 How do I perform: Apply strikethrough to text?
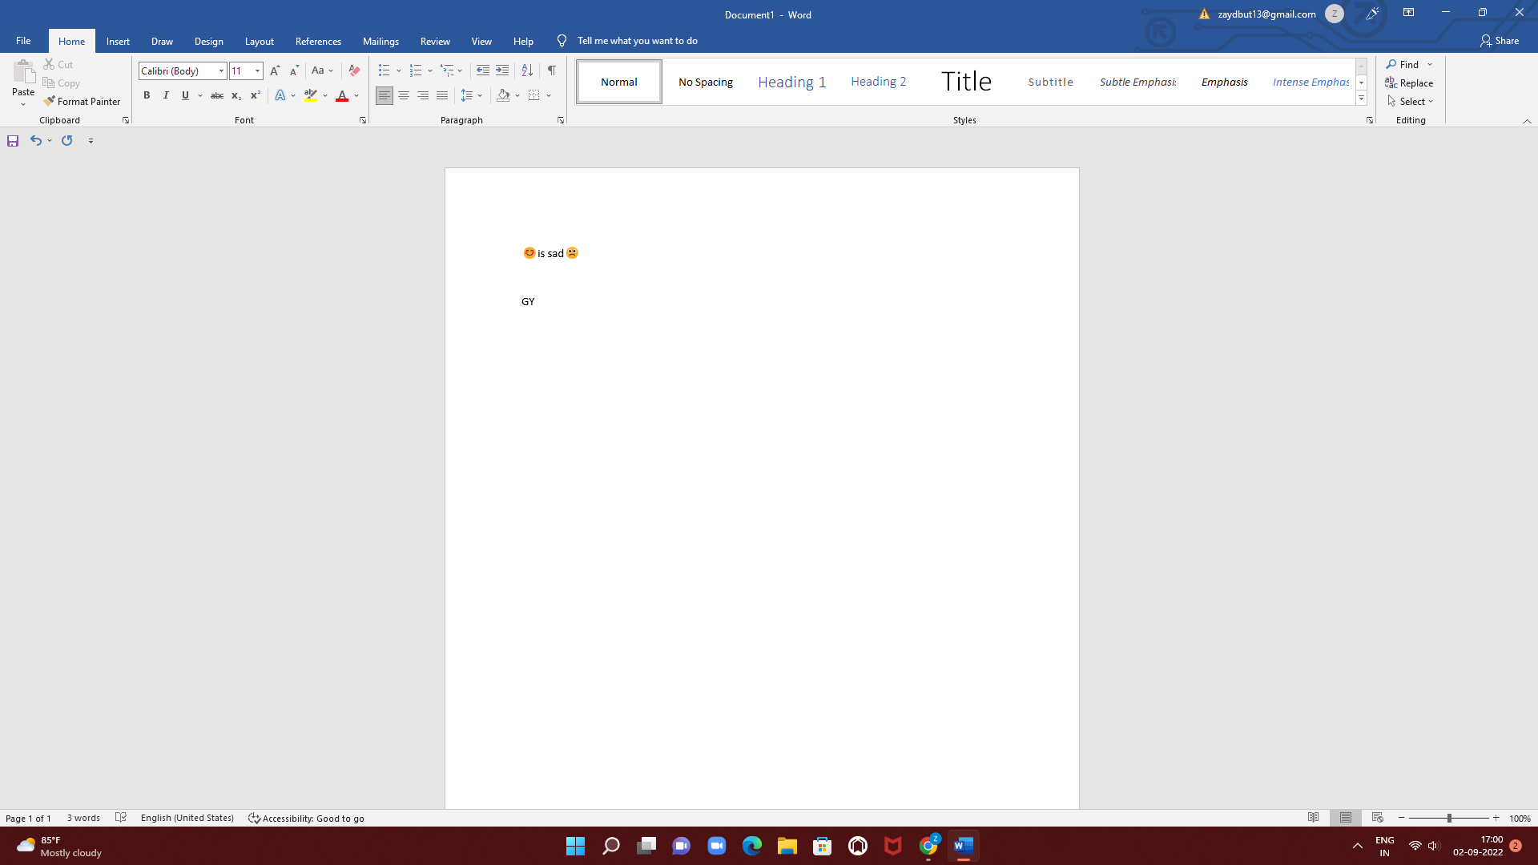216,95
